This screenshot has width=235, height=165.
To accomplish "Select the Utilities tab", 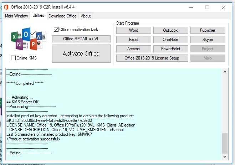I will [x=38, y=15].
